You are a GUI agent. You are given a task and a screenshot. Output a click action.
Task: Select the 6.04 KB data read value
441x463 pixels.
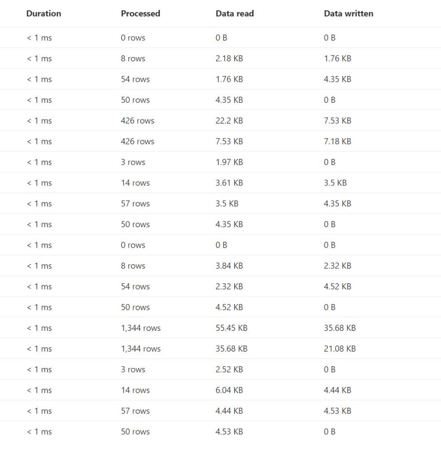(x=229, y=390)
